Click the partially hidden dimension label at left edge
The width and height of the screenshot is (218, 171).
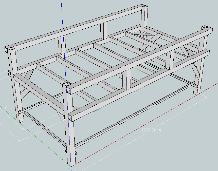3,108
